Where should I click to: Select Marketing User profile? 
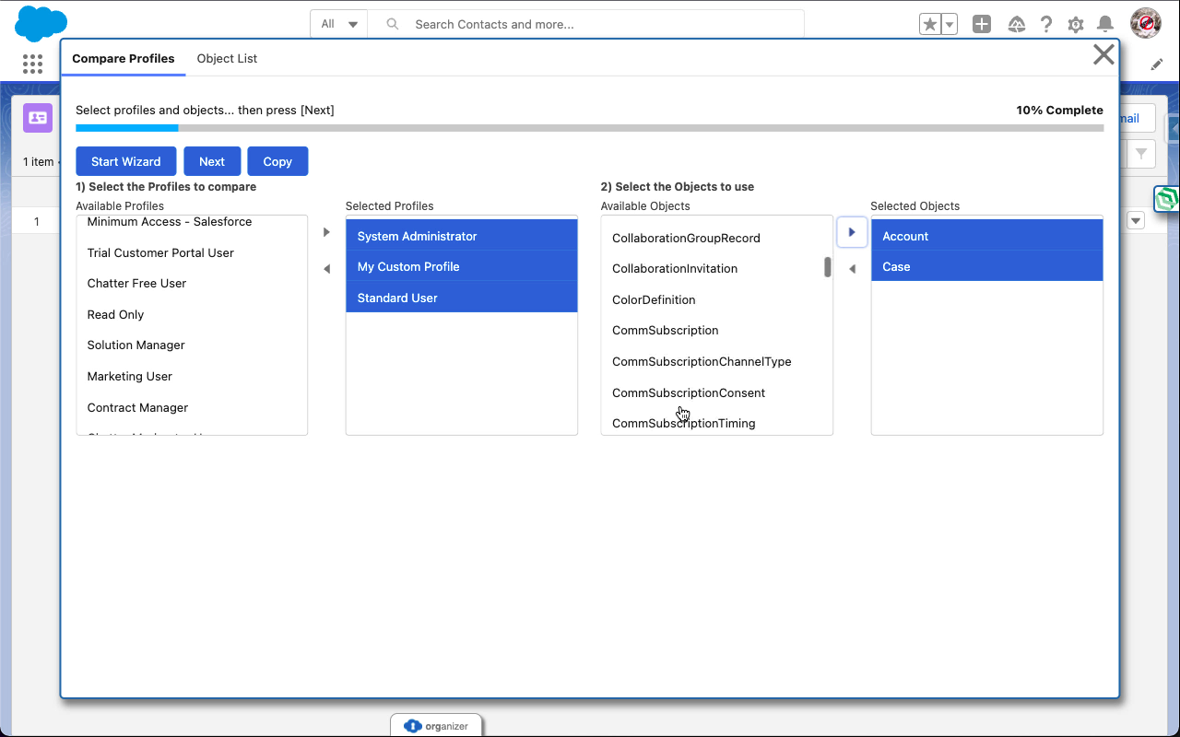(x=192, y=376)
